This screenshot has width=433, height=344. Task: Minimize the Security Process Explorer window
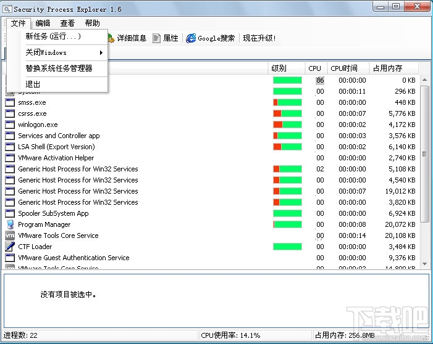tap(381, 7)
